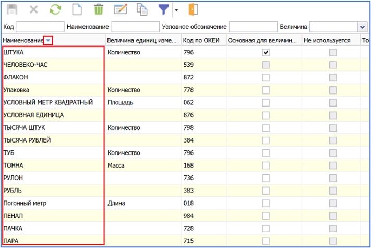
Task: Check the unused checkbox for ТОННА row
Action: (x=332, y=166)
